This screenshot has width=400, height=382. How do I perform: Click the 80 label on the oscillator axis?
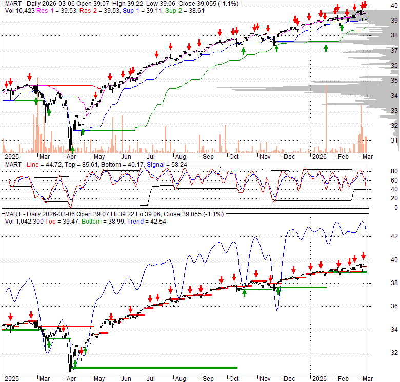click(394, 171)
